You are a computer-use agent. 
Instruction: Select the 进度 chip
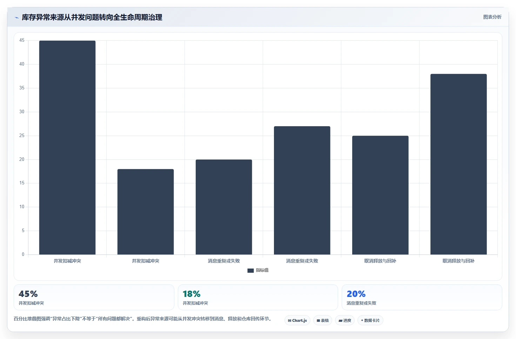(x=345, y=320)
